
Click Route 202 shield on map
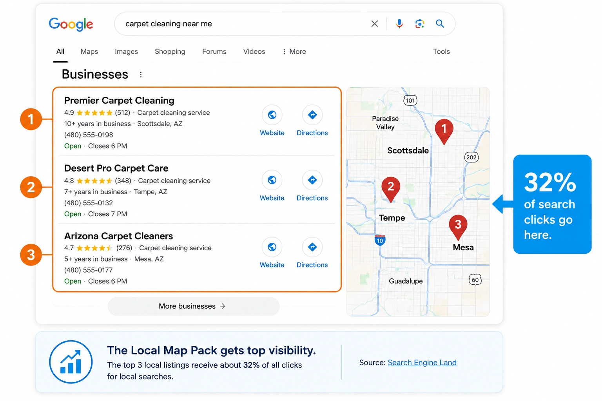pos(471,157)
